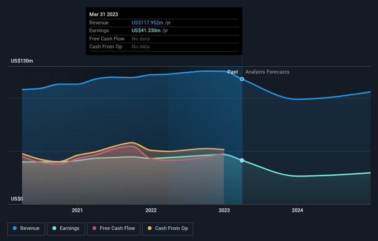
Task: Click the teal Earnings legend dot
Action: pyautogui.click(x=54, y=228)
